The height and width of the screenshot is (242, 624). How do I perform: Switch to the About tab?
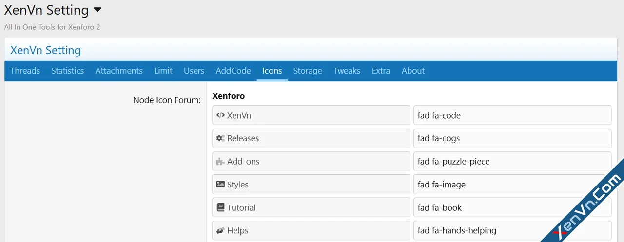[413, 71]
